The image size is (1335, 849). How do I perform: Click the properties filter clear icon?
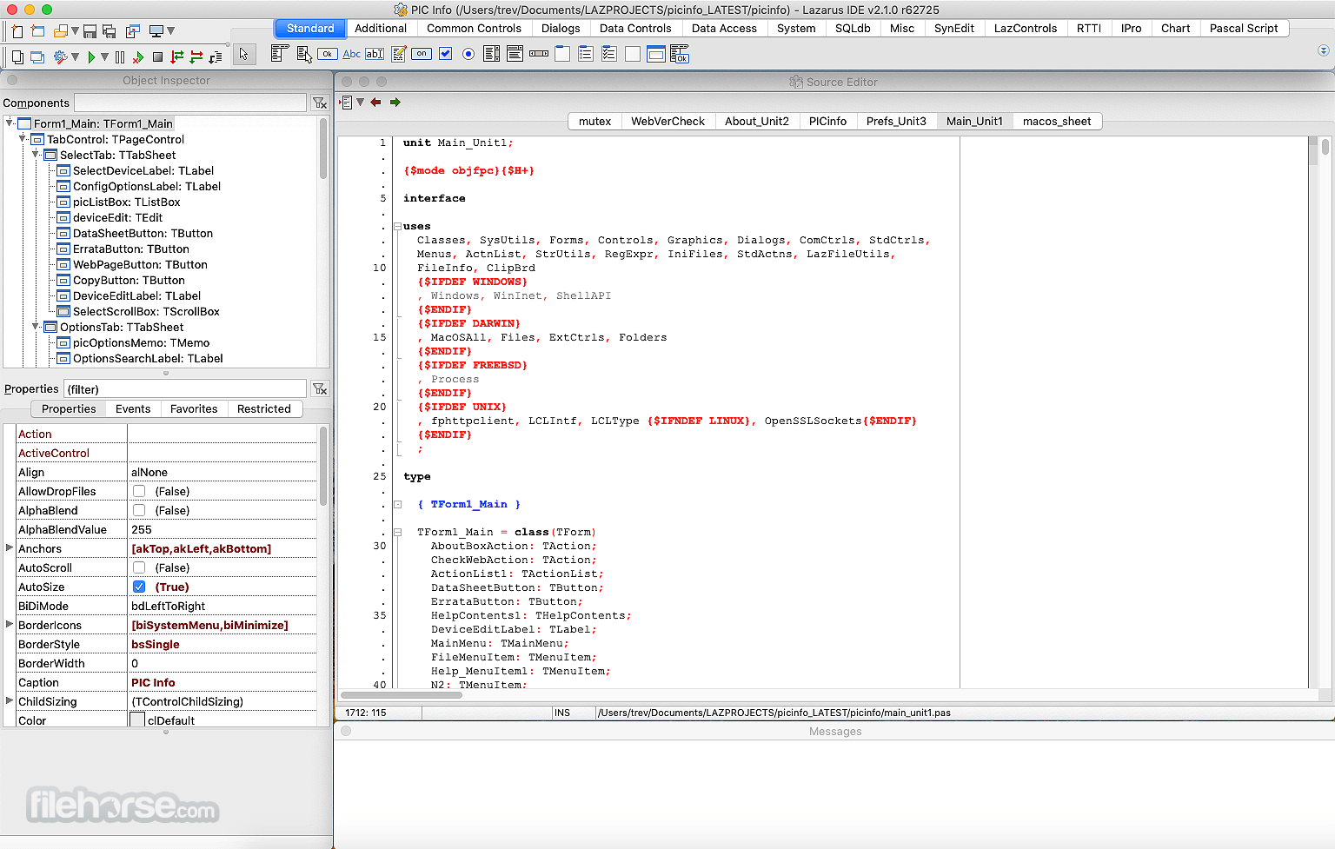point(320,388)
